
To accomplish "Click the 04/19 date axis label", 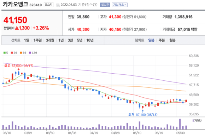I will pos(94,133).
